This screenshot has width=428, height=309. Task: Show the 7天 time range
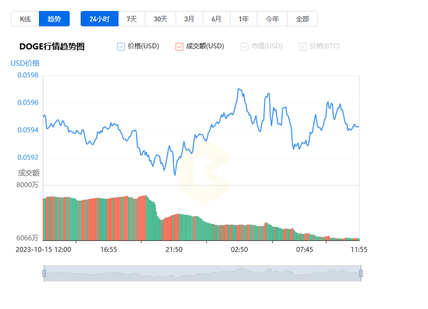click(x=132, y=19)
